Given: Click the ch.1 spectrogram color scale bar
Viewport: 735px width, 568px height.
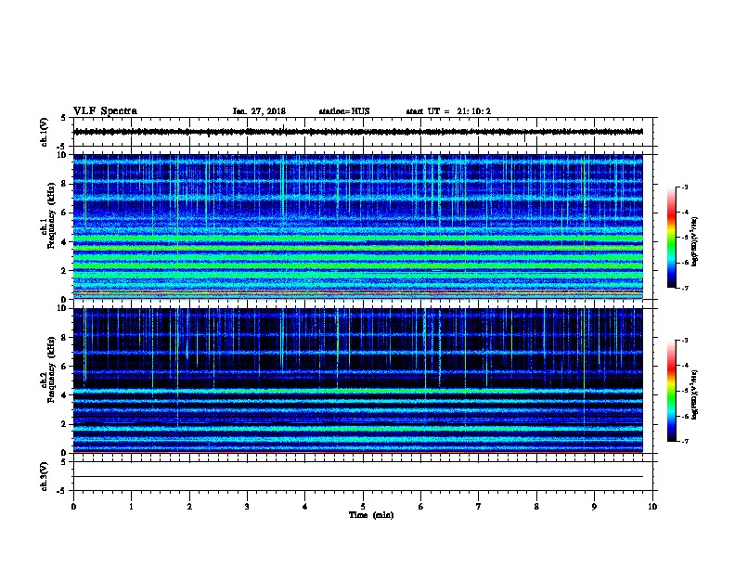Looking at the screenshot, I should [672, 238].
